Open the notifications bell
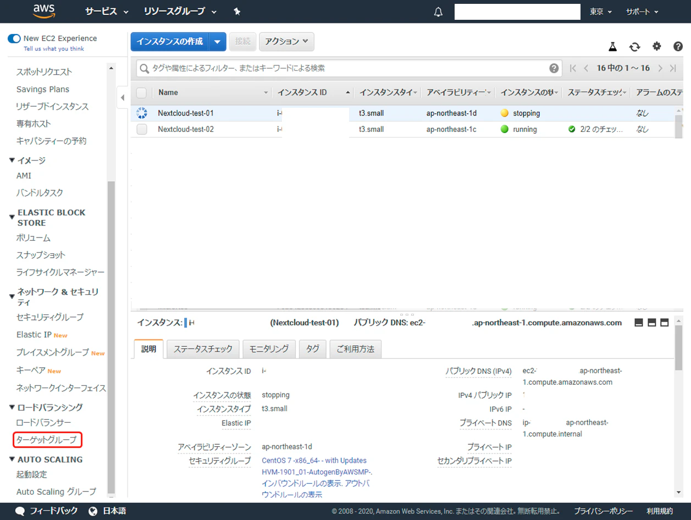This screenshot has width=691, height=520. click(x=438, y=12)
